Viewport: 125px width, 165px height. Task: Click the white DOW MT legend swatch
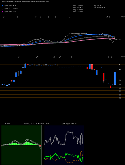coord(2,9)
